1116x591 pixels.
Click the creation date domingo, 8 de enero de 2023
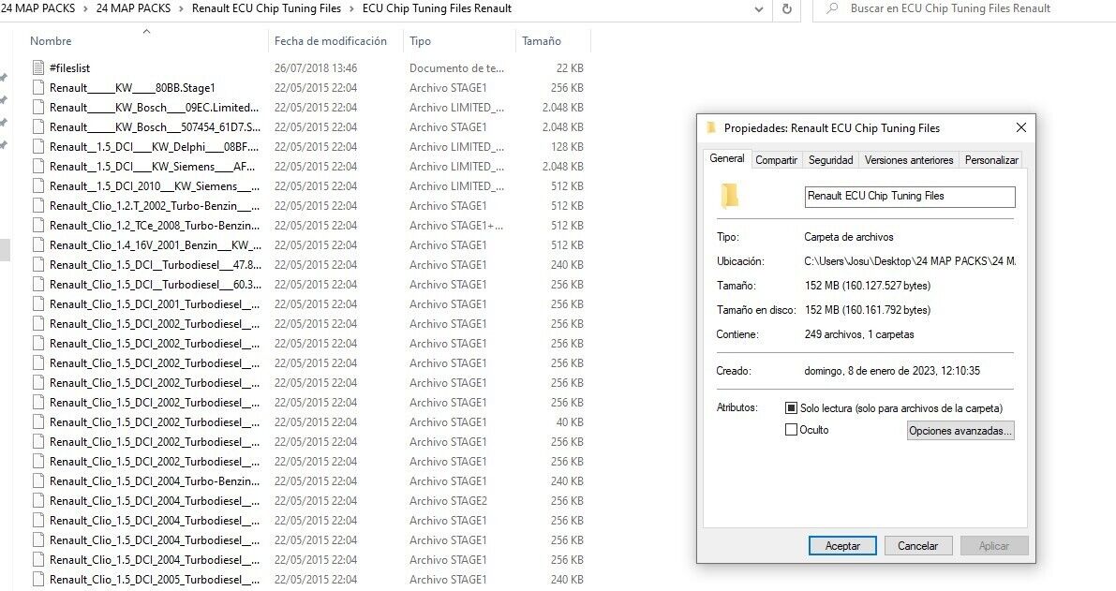tap(892, 371)
